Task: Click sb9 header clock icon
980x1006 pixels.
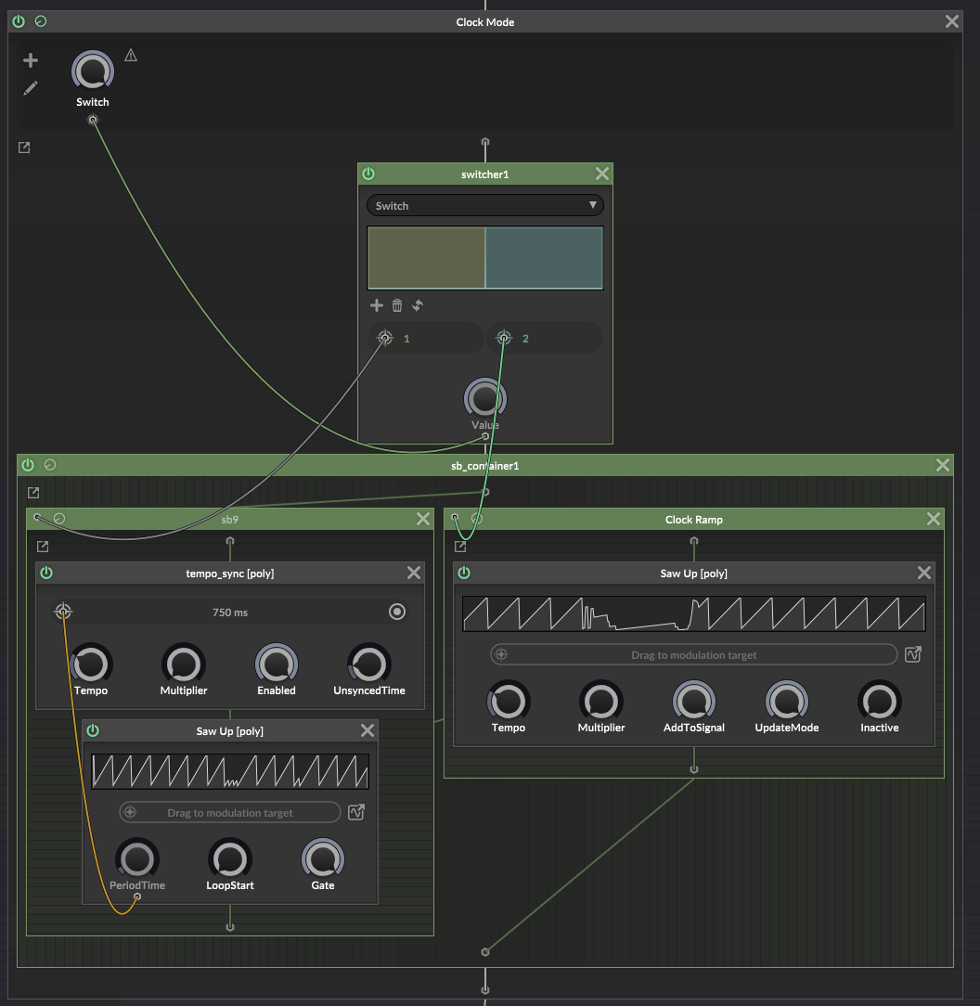Action: coord(59,519)
